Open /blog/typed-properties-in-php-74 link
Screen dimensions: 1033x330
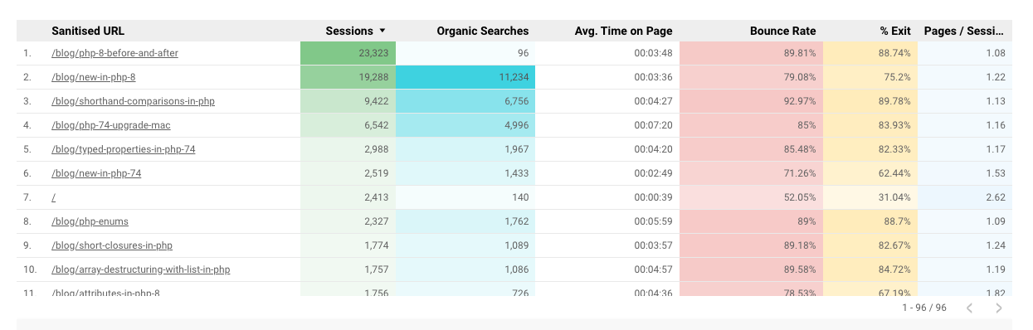pyautogui.click(x=123, y=149)
